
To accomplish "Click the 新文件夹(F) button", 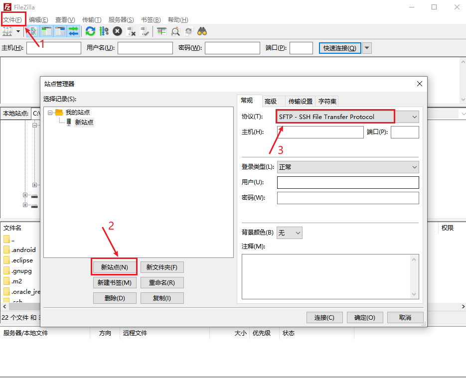I will (162, 267).
